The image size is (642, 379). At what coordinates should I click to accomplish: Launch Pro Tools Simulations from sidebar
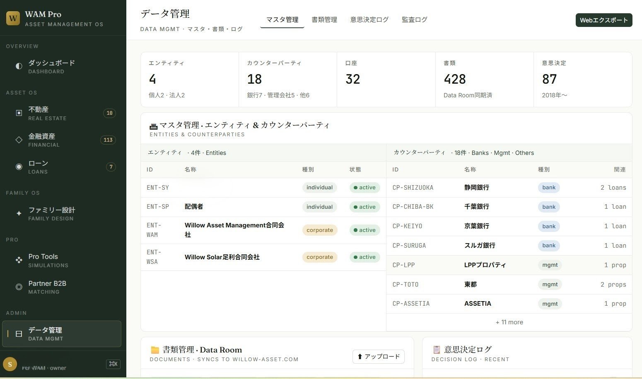click(x=19, y=260)
